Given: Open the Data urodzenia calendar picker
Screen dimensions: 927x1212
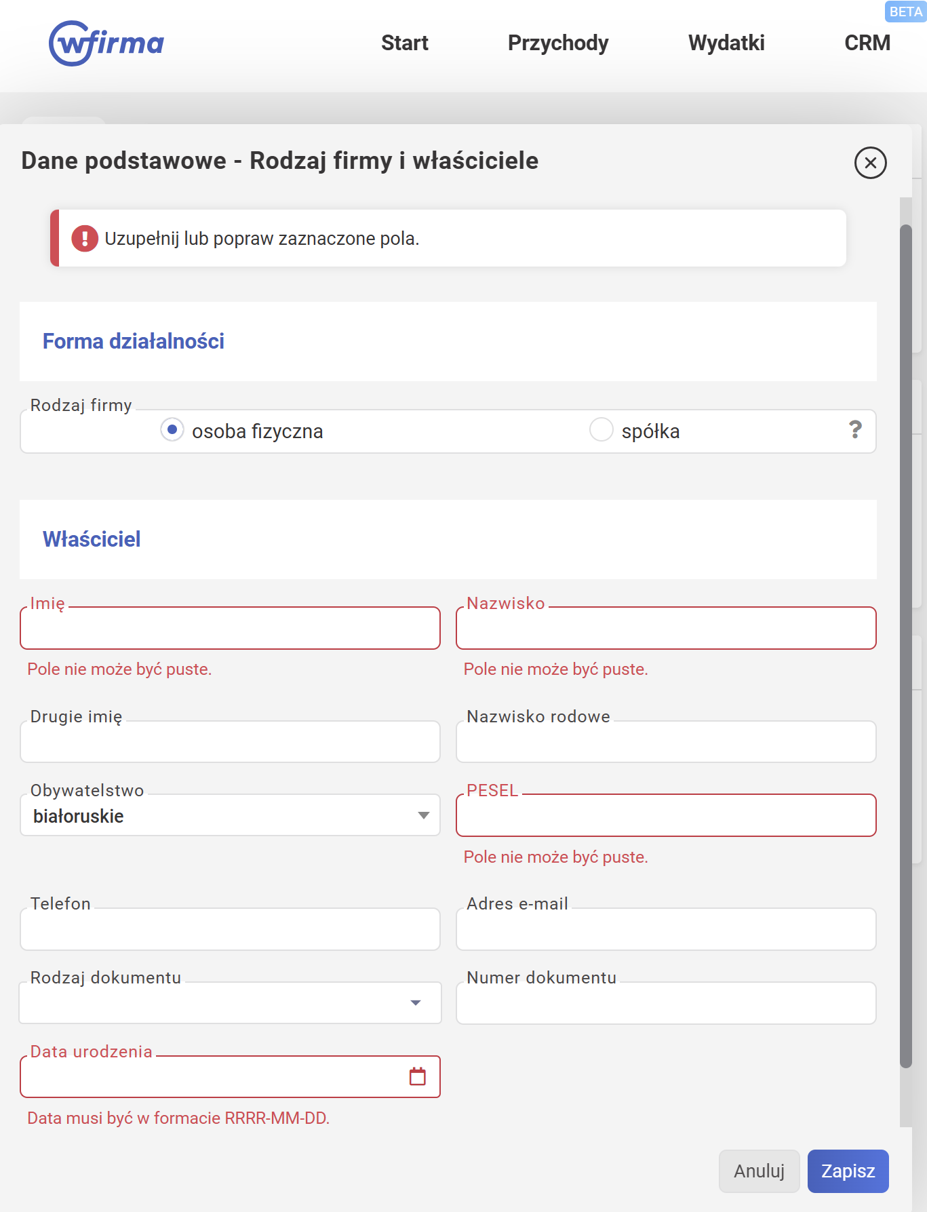Looking at the screenshot, I should click(418, 1076).
